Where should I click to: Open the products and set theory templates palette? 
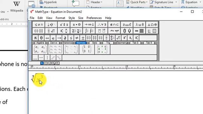click(127, 31)
